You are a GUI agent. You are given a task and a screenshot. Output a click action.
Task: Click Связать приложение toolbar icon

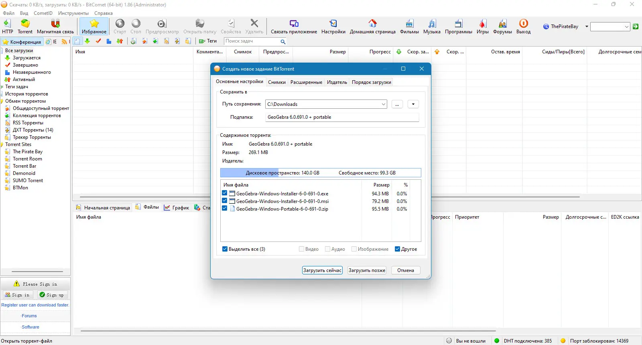[x=294, y=26]
